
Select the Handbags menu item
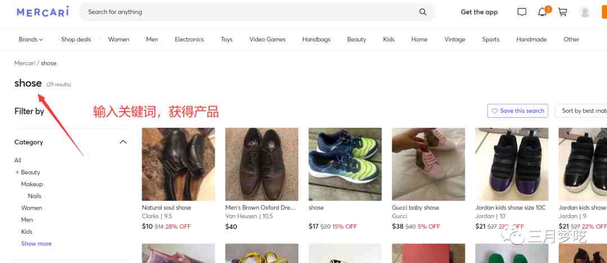click(316, 39)
